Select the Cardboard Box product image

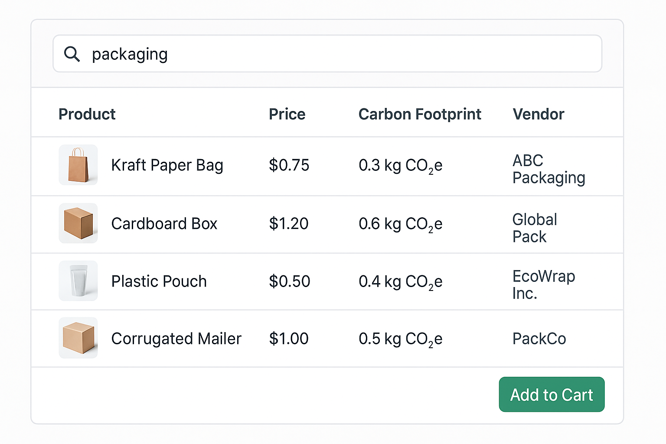(x=78, y=223)
